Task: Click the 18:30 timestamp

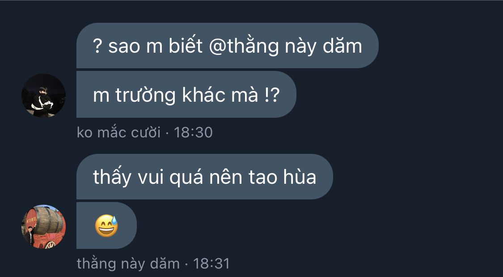Action: click(193, 132)
